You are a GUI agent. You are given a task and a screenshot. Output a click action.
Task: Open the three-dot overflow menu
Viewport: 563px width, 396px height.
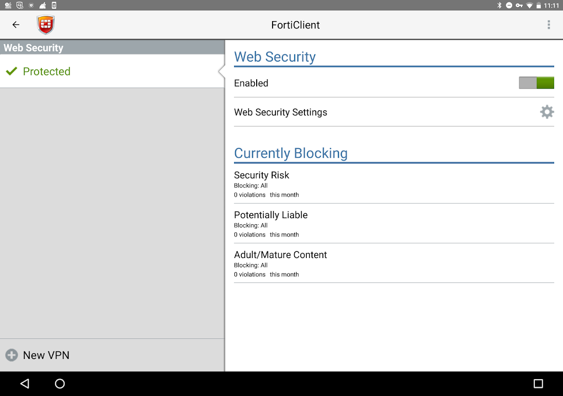coord(548,25)
